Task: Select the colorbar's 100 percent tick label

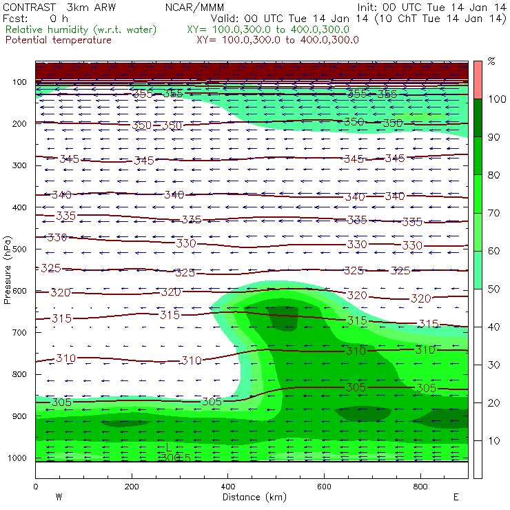Action: point(498,99)
